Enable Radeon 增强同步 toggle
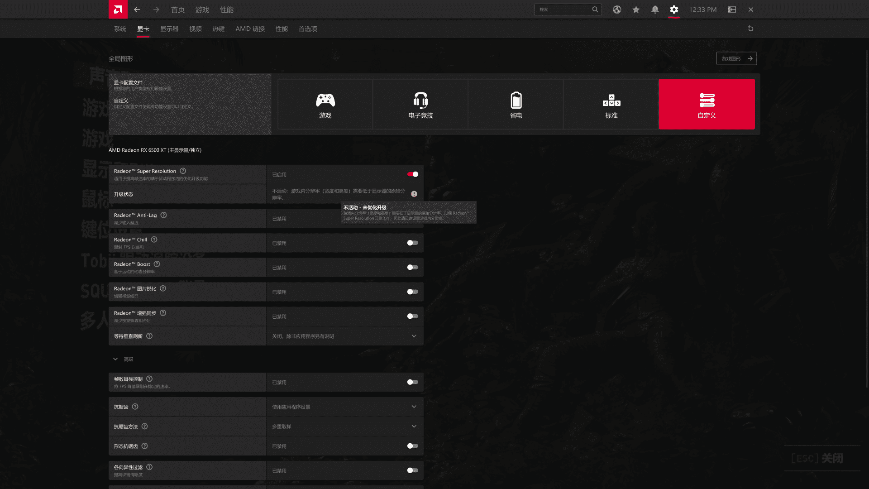 pyautogui.click(x=412, y=316)
